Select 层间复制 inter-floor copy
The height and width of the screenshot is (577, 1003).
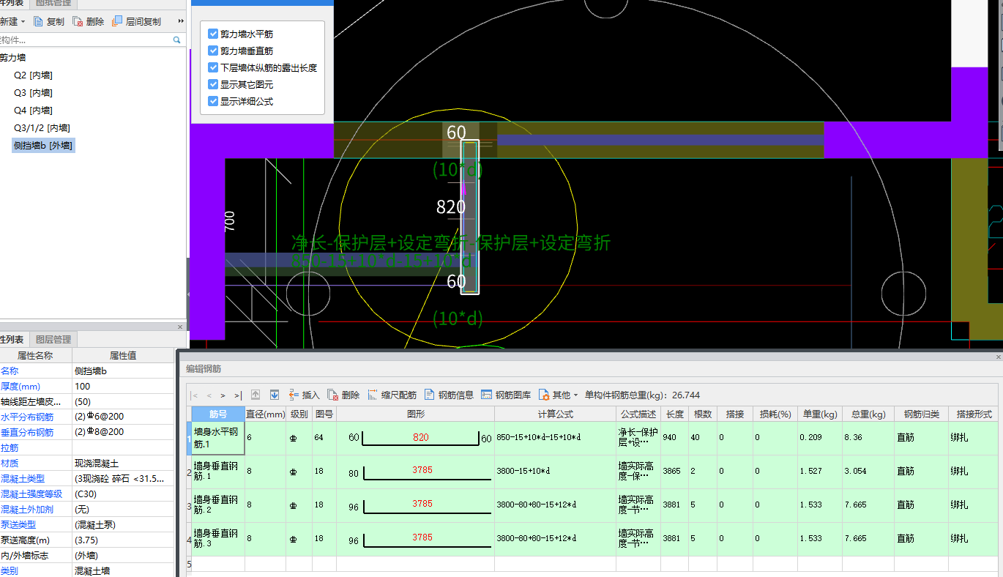[x=136, y=22]
